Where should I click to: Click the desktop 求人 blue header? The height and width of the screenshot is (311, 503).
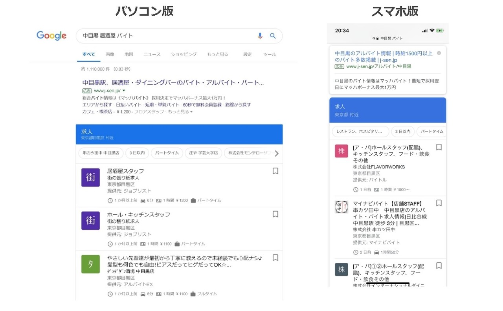179,134
